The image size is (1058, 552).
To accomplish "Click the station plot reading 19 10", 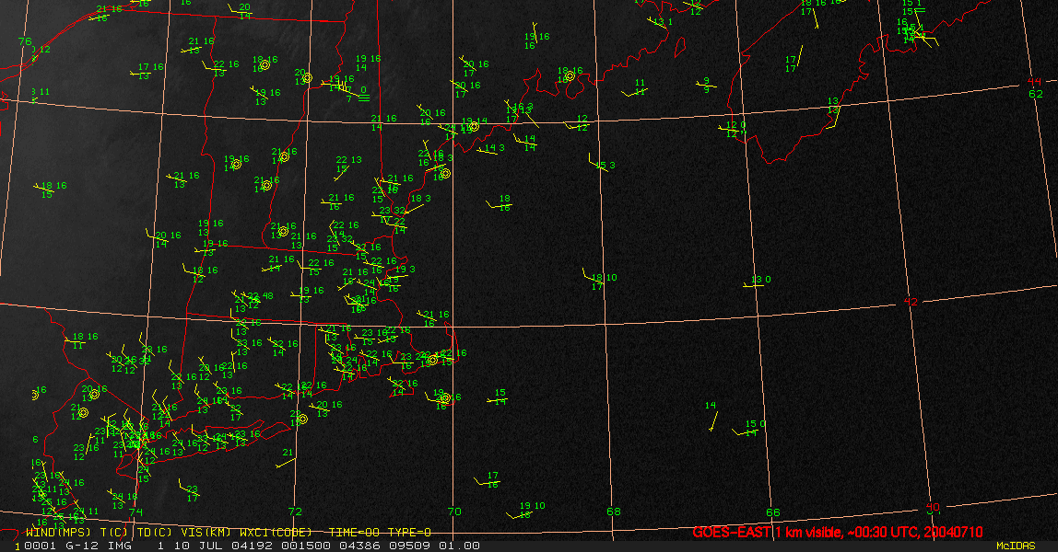I will click(530, 511).
